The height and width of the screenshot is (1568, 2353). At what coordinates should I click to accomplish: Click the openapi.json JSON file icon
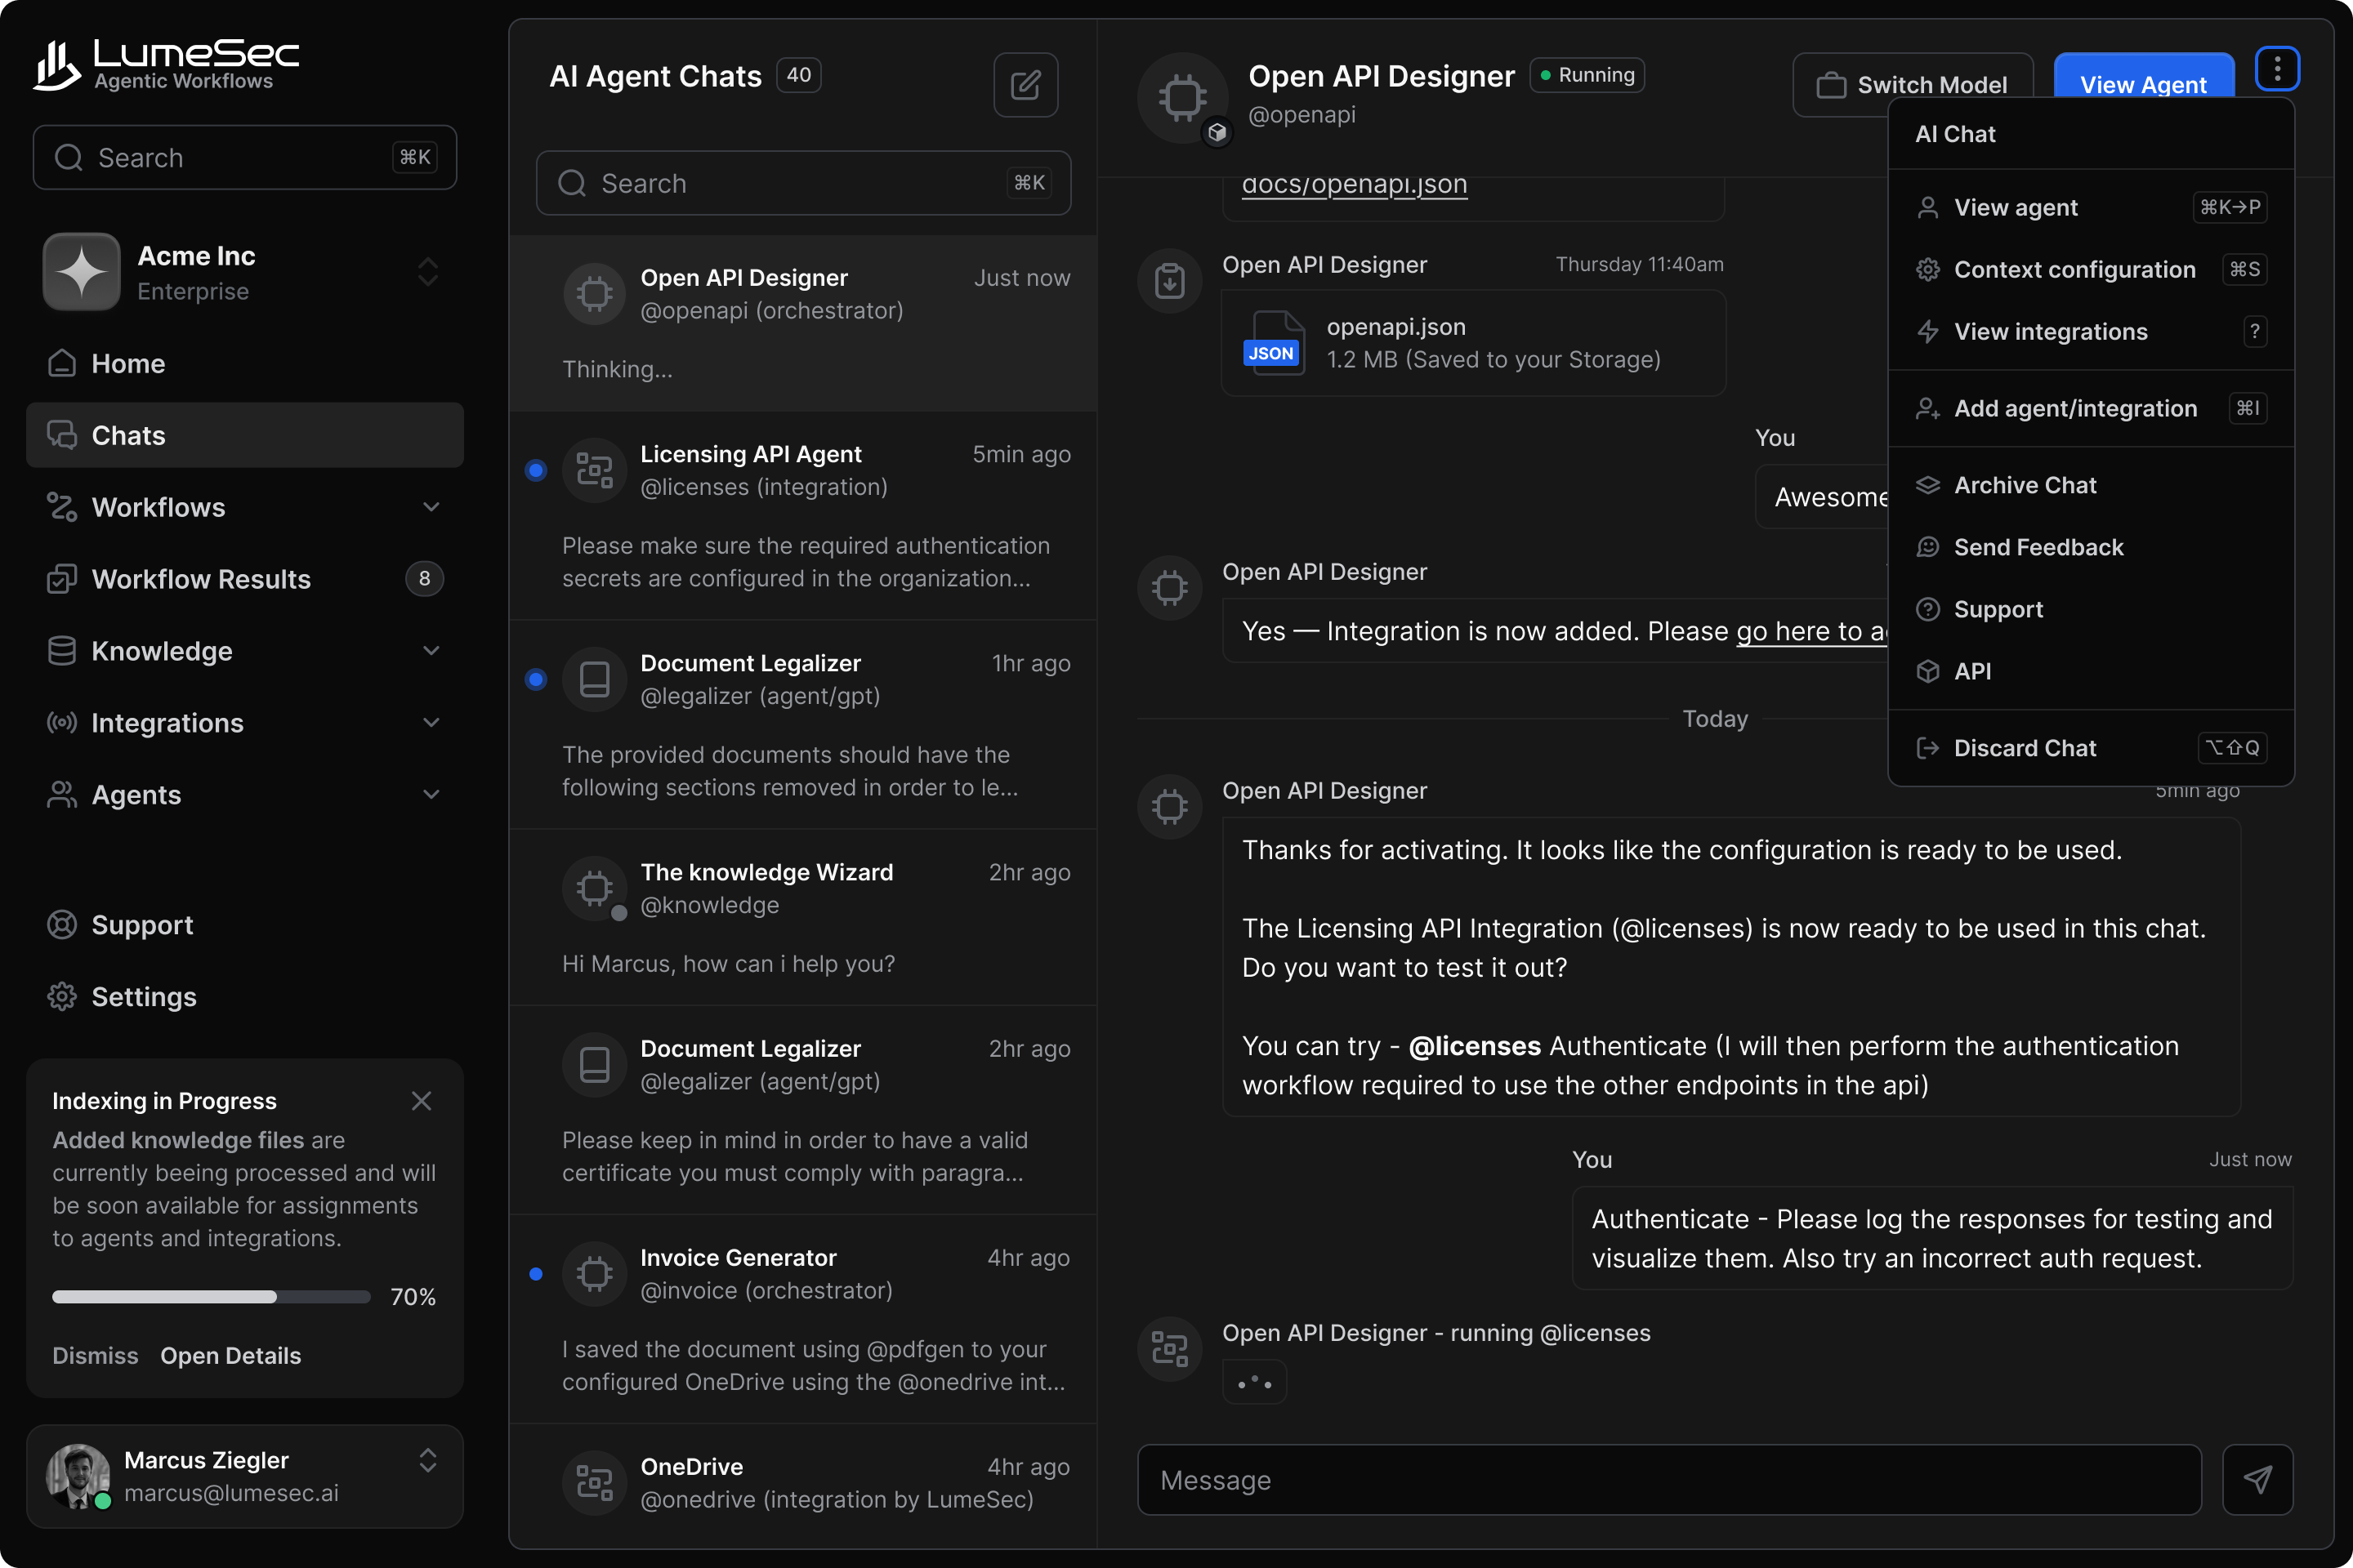point(1274,342)
